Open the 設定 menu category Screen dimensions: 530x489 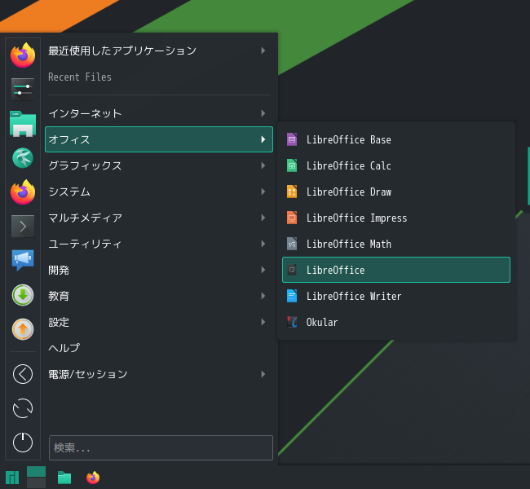159,322
